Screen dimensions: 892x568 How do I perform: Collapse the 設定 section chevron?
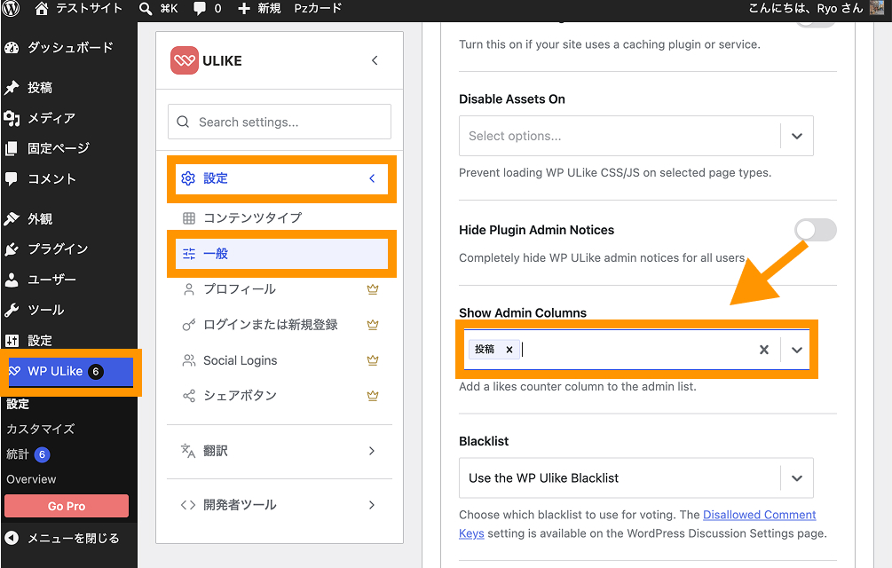tap(372, 178)
